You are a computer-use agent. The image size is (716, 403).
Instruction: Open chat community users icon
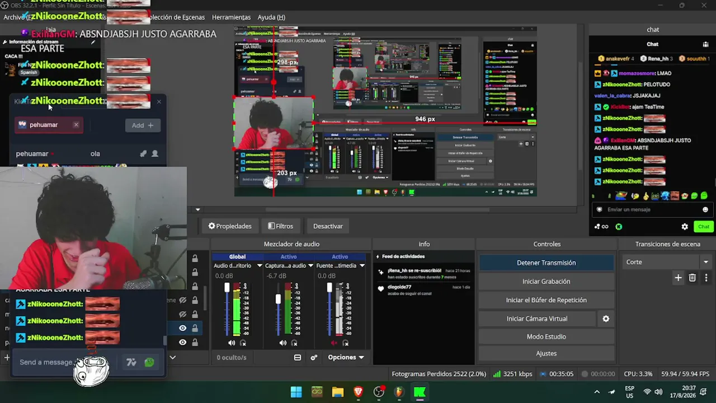coord(706,44)
